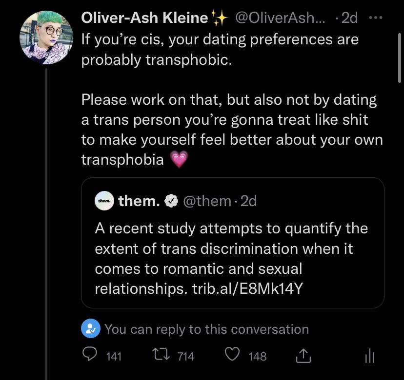404x380 pixels.
Task: Open quoted tweet about recent study
Action: 233,243
